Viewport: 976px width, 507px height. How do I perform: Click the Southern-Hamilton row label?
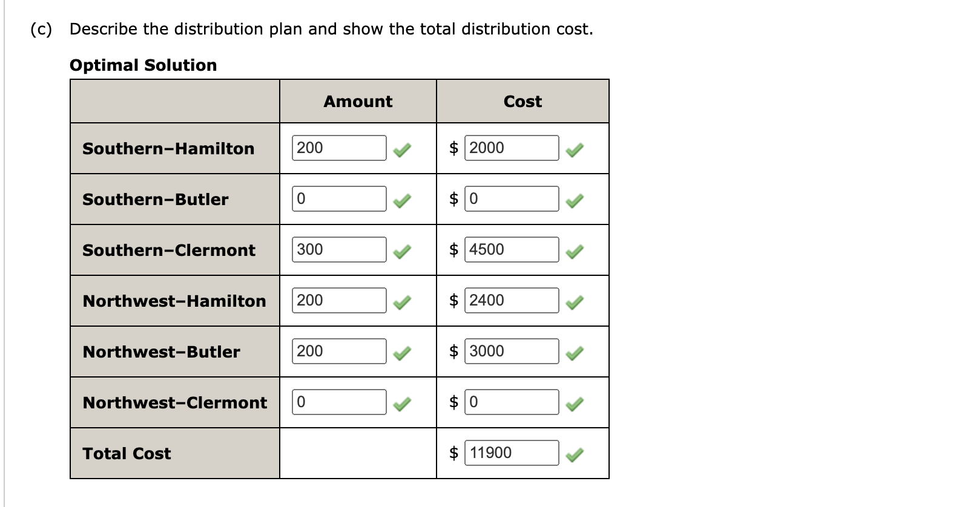[x=168, y=148]
